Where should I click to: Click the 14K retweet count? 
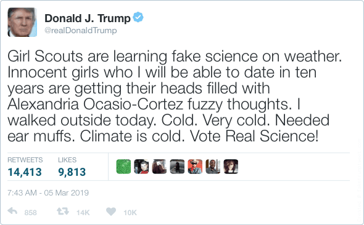pos(83,213)
